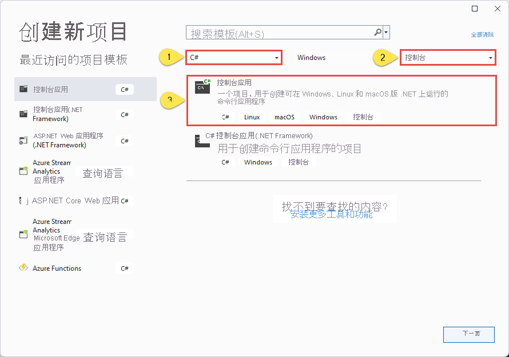Viewport: 509px width, 357px height.
Task: Click inside the 搜索模板 search field
Action: click(257, 32)
